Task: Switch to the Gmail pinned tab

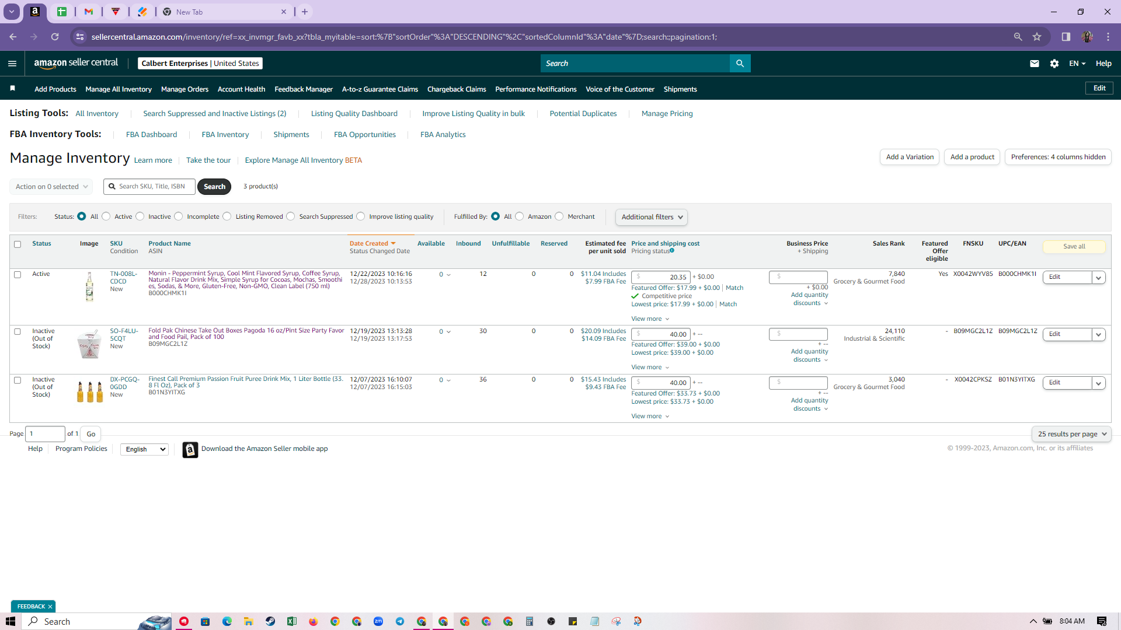Action: click(x=89, y=12)
